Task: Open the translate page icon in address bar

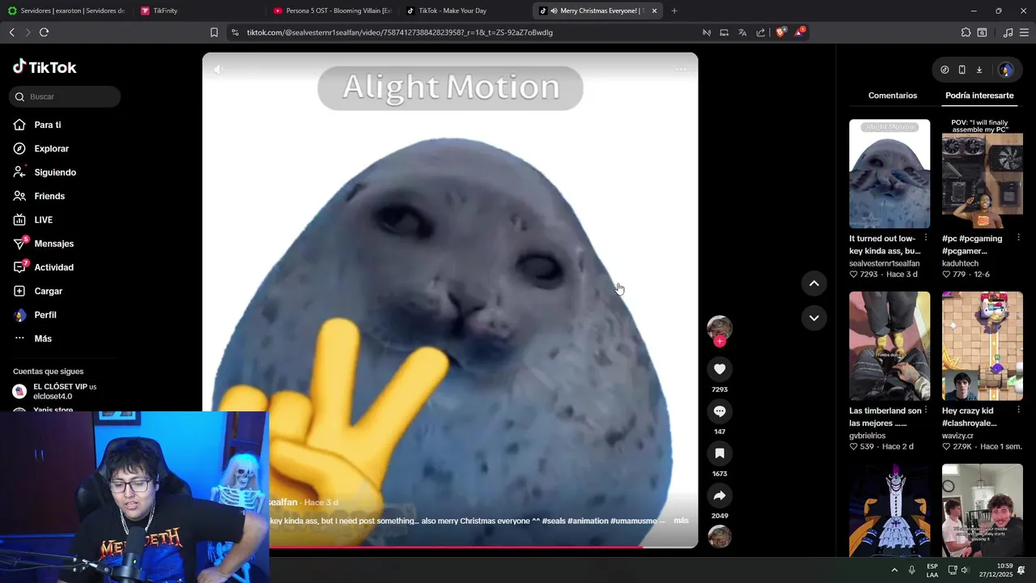Action: (742, 32)
